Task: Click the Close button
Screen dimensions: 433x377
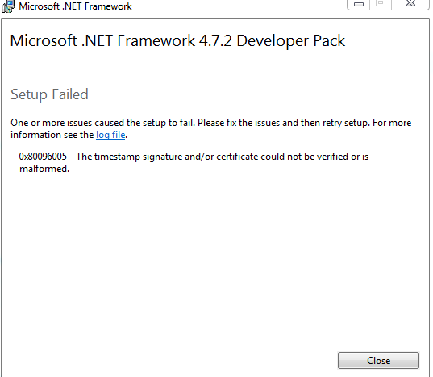Action: point(378,360)
